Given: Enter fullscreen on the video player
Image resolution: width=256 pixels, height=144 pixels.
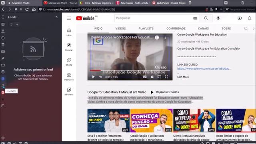Looking at the screenshot, I should point(166,77).
